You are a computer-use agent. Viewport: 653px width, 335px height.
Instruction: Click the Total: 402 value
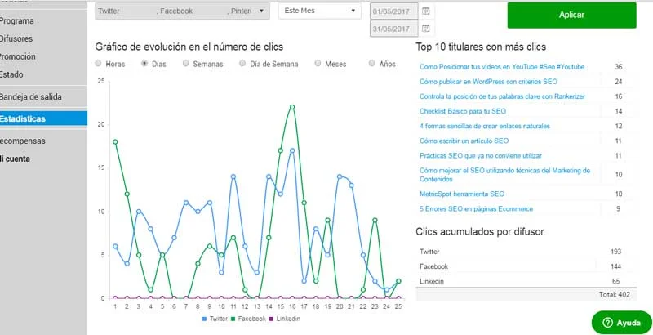click(x=615, y=295)
